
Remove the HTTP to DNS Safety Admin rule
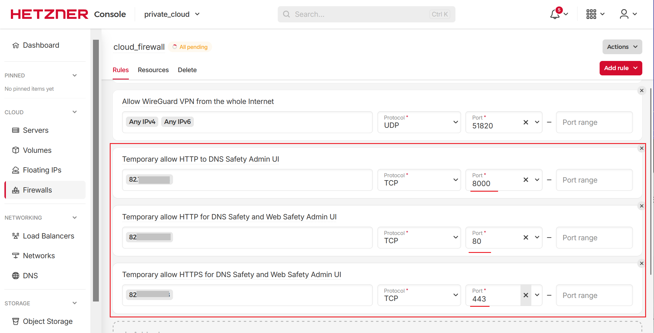(x=642, y=148)
